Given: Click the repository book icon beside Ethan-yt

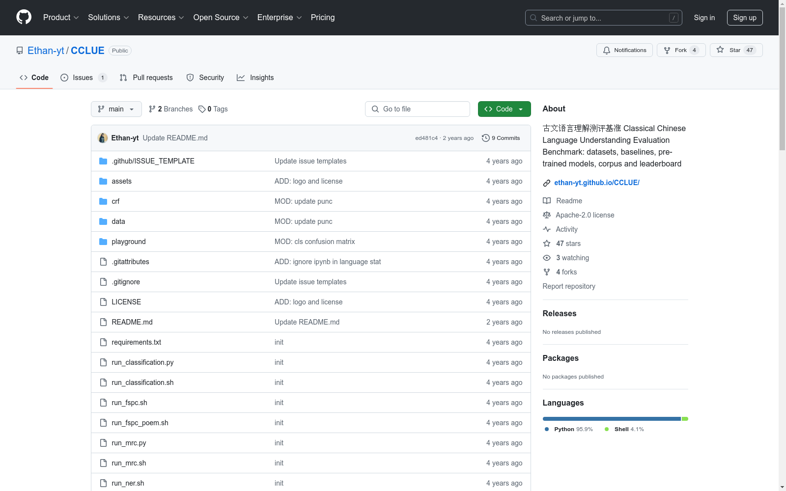Looking at the screenshot, I should pyautogui.click(x=20, y=51).
